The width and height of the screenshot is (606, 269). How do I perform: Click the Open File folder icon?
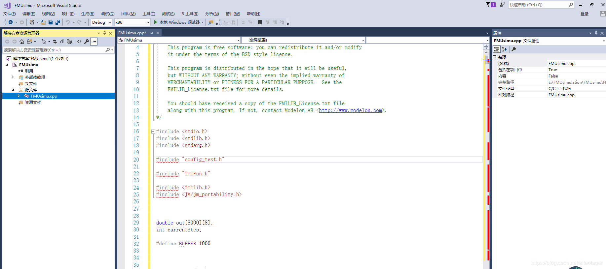(43, 22)
